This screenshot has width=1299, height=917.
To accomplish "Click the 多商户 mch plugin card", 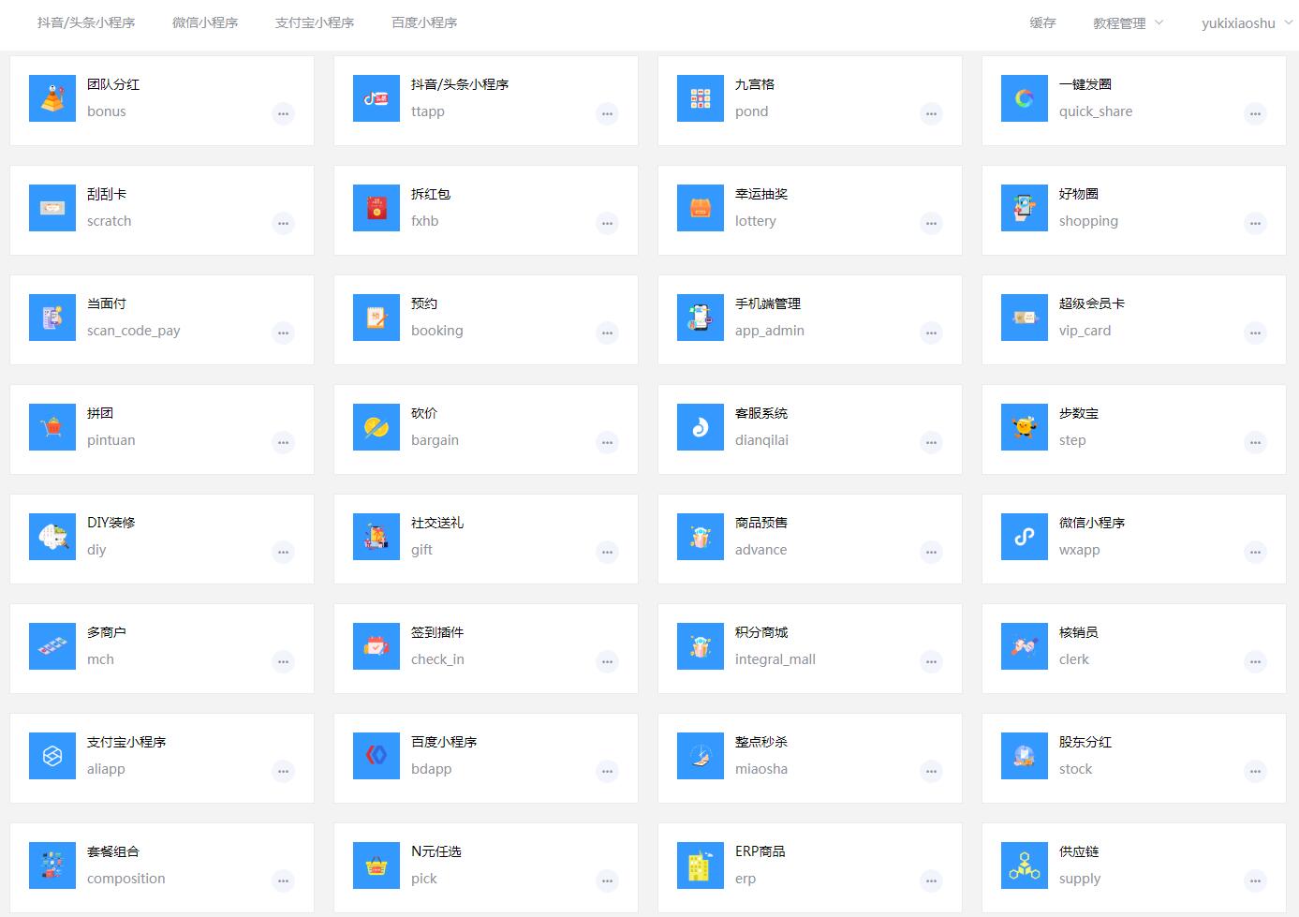I will pyautogui.click(x=162, y=647).
